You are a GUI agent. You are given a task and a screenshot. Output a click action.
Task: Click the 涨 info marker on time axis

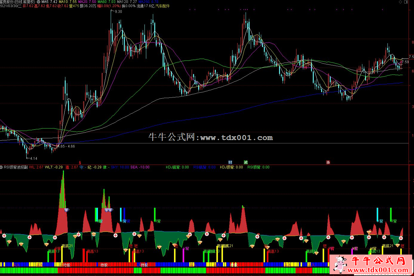click(x=328, y=162)
